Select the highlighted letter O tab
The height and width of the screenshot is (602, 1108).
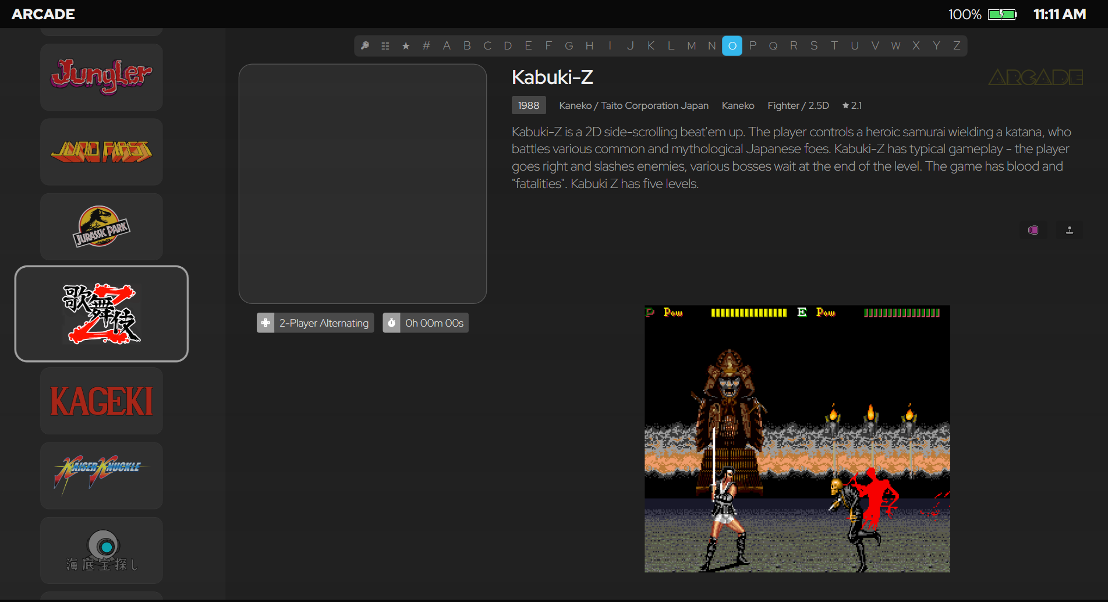[732, 46]
